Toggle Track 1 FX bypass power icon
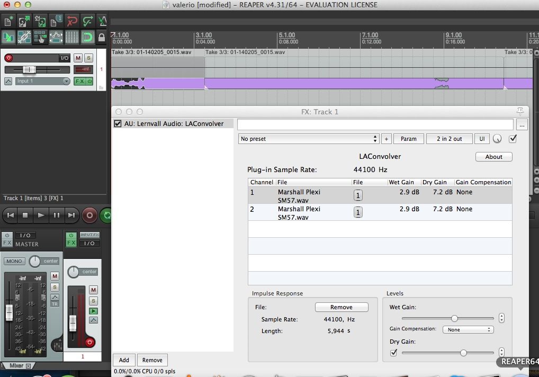 (x=89, y=82)
